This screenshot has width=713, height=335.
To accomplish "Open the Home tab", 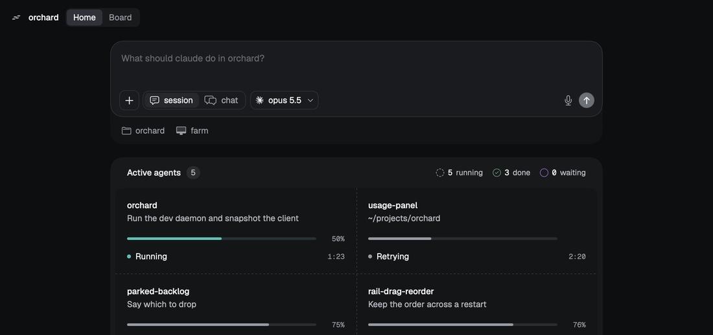I will click(x=84, y=17).
